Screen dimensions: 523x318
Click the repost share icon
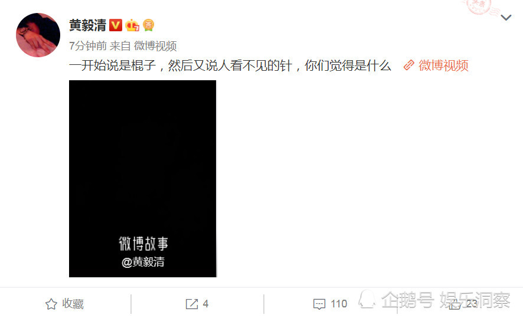192,304
